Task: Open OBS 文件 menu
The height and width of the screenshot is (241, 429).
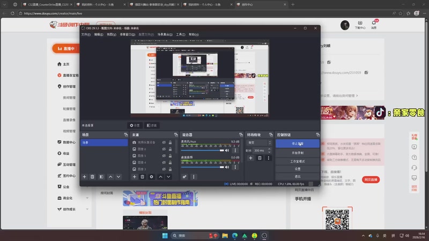Action: [86, 34]
